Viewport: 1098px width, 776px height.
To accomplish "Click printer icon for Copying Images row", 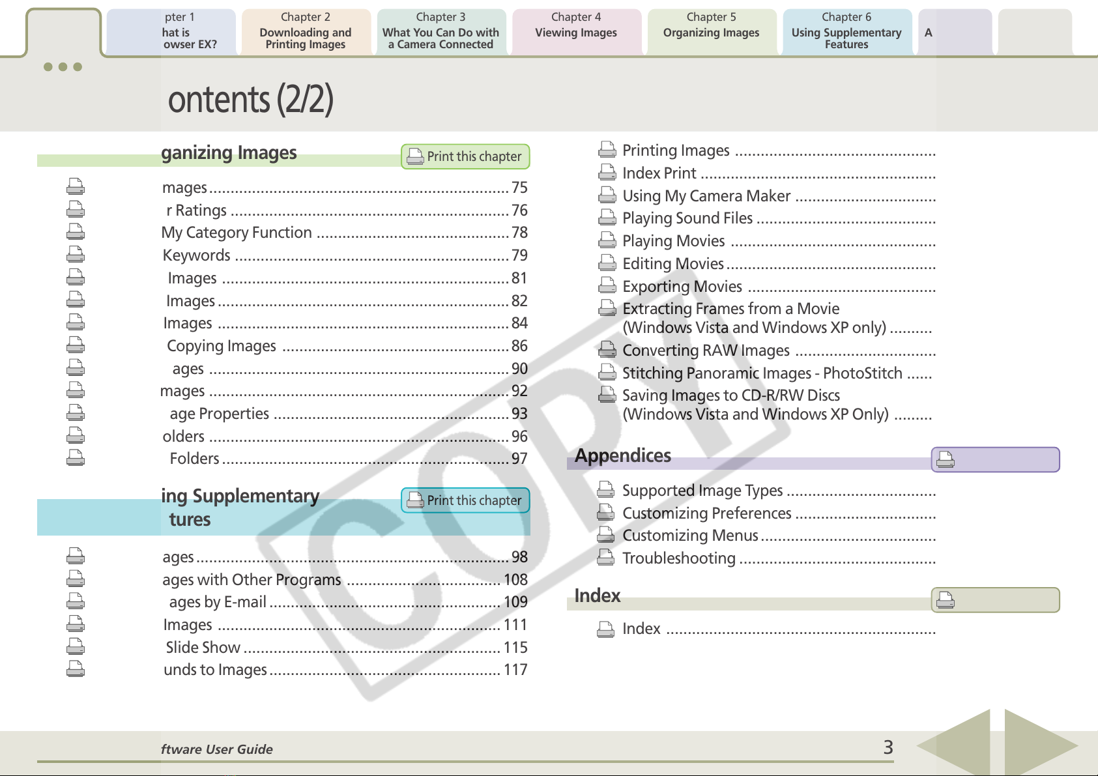I will (76, 345).
